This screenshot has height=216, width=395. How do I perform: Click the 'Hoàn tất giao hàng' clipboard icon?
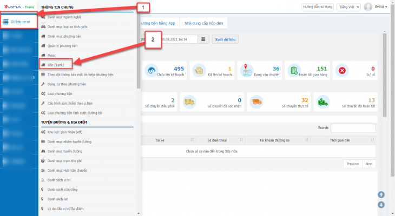click(x=293, y=70)
